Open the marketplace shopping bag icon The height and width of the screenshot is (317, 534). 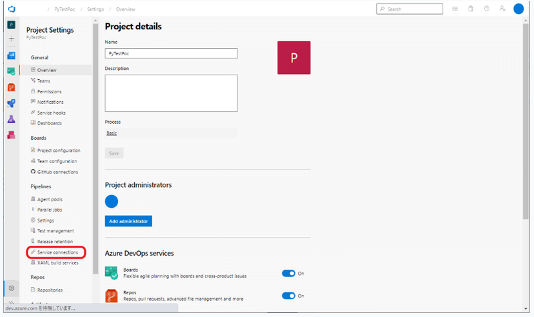[471, 9]
